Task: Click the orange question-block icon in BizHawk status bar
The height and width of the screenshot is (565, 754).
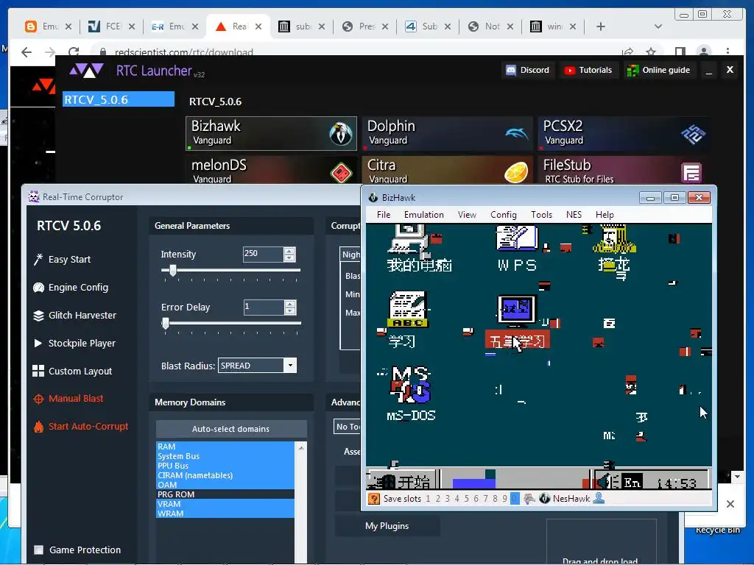Action: coord(373,499)
